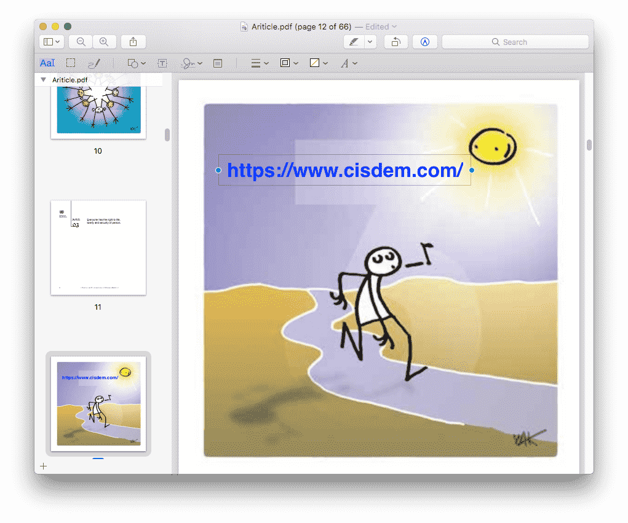Open the Sign signature menu
This screenshot has height=523, width=628.
coord(191,63)
